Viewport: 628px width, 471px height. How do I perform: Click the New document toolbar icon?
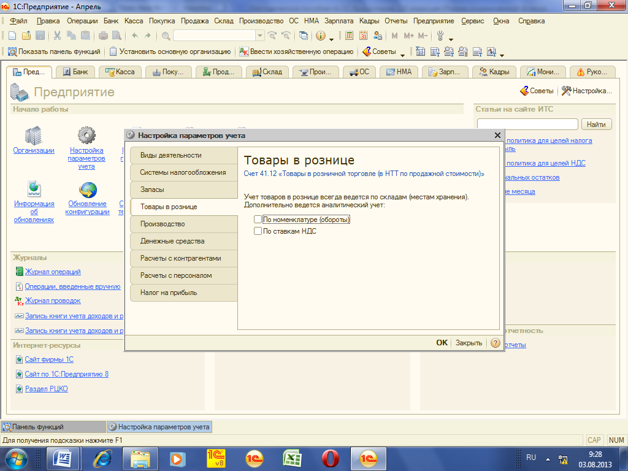click(12, 36)
